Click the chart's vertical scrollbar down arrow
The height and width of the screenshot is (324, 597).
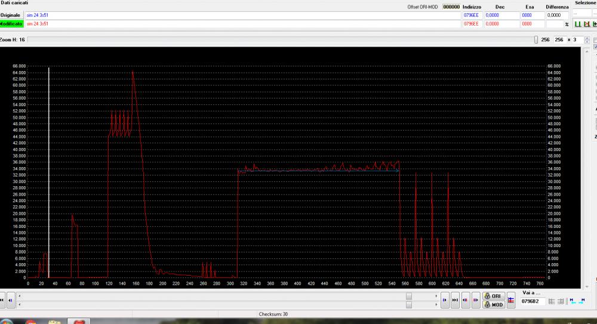point(587,286)
